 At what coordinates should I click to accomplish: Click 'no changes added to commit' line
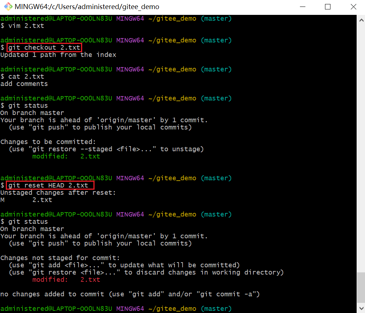pyautogui.click(x=130, y=294)
